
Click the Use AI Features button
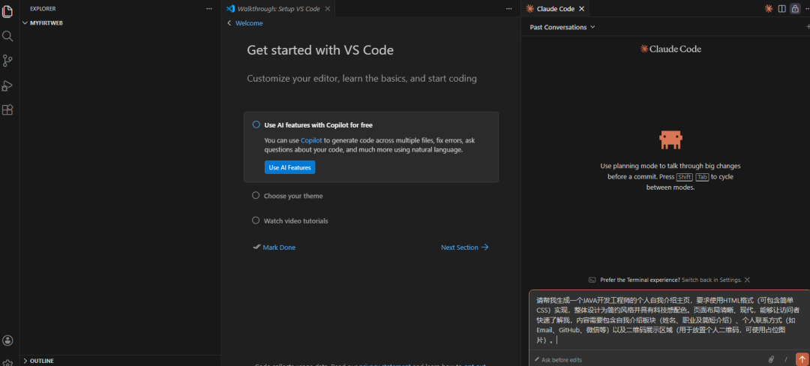[289, 167]
